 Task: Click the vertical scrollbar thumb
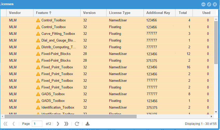tap(216, 43)
